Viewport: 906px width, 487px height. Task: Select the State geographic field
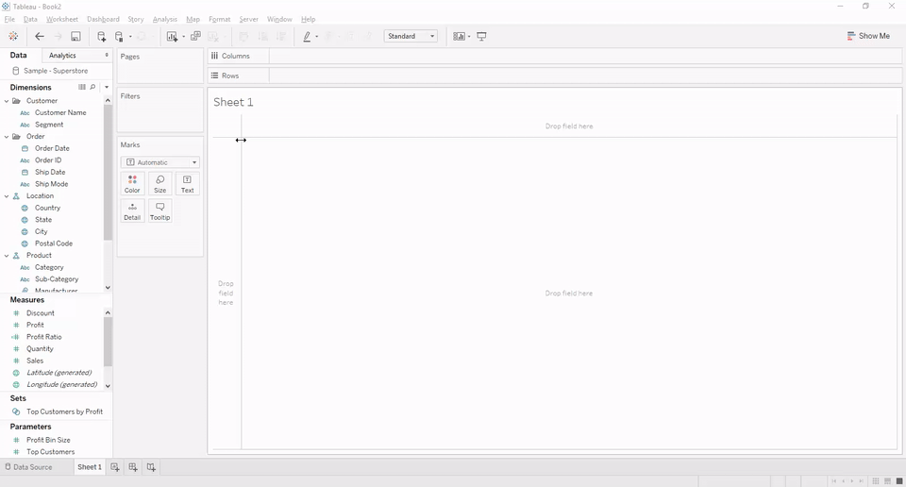click(43, 220)
